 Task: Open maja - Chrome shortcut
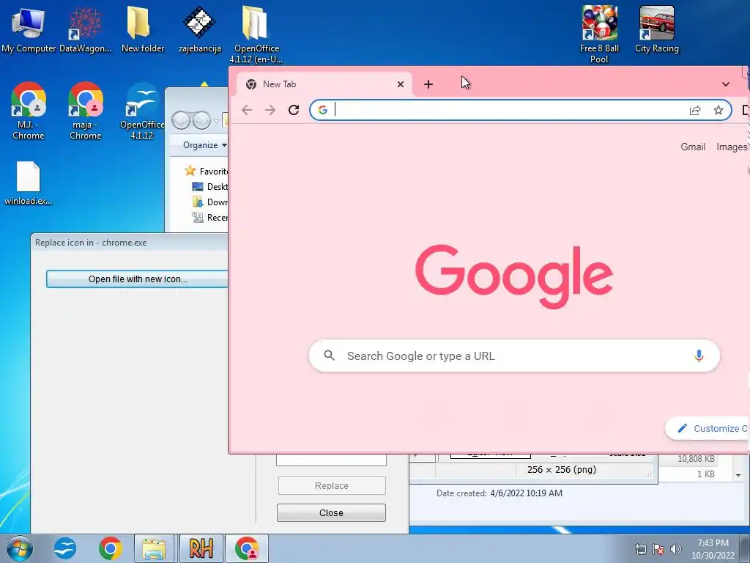pos(85,111)
